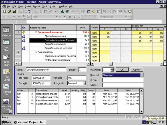Click in the Group field

tap(123, 80)
